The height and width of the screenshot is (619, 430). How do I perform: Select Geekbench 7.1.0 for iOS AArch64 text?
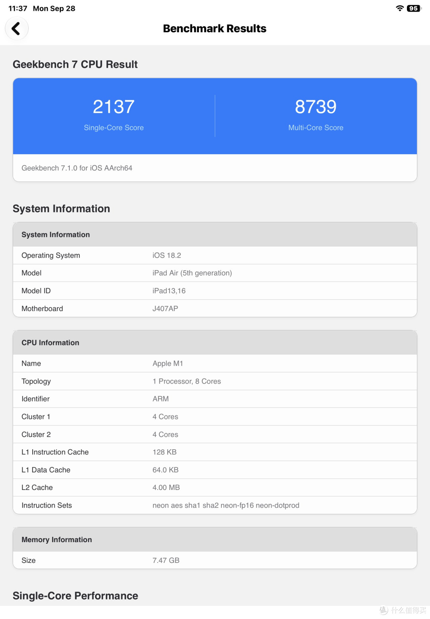tap(77, 168)
